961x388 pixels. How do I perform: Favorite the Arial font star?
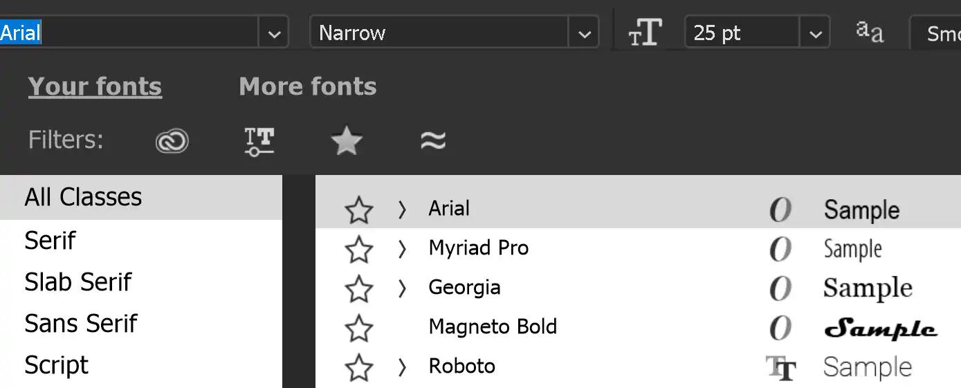(x=358, y=210)
